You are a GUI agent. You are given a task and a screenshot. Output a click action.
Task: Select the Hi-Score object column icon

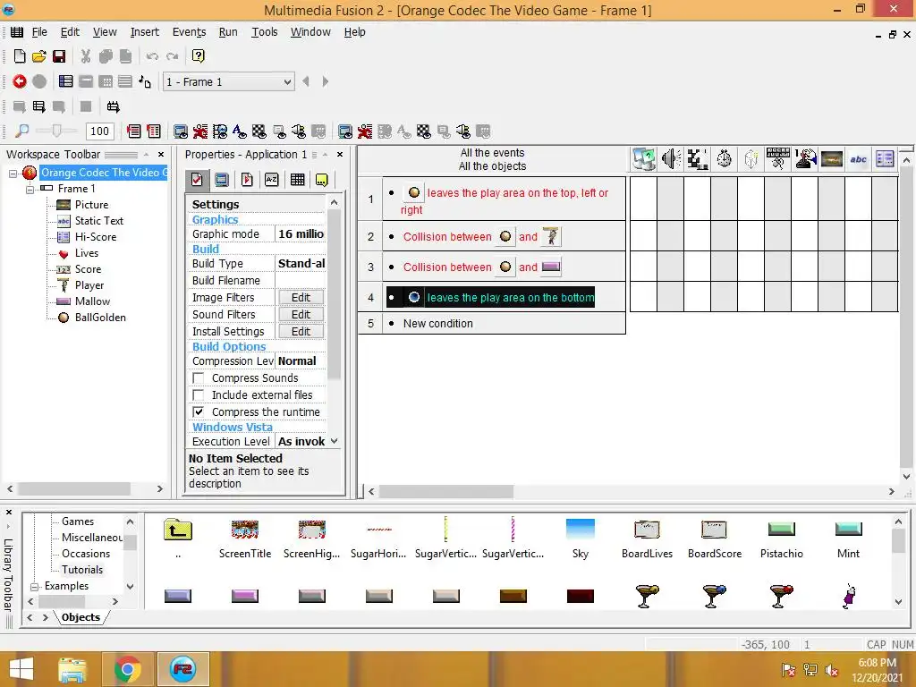(885, 159)
